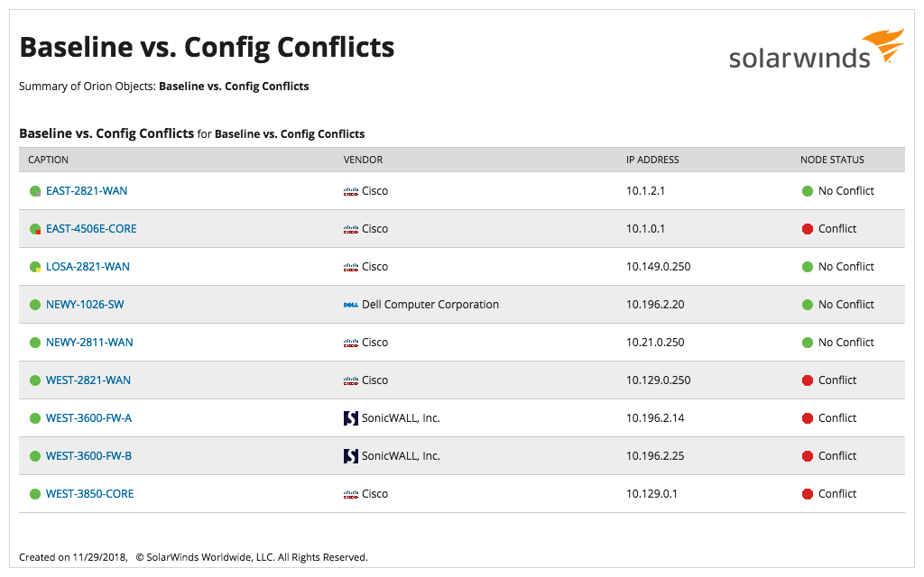The height and width of the screenshot is (577, 924).
Task: Click red conflict dot for WEST-3850-CORE
Action: click(808, 494)
